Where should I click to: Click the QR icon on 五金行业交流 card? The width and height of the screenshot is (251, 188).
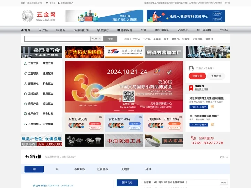tap(101, 117)
